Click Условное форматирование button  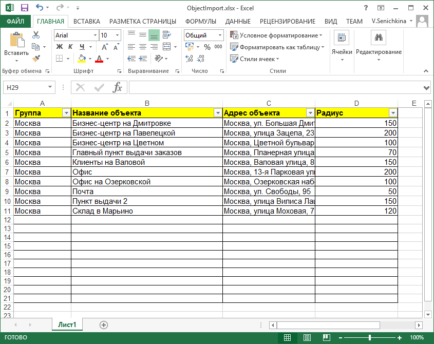point(276,35)
